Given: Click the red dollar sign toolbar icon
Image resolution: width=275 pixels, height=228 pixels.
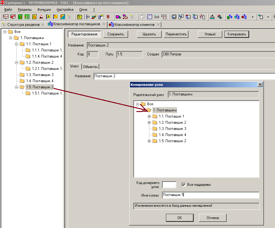Looking at the screenshot, I should [x=108, y=17].
